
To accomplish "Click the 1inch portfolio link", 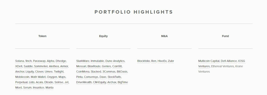I will 29,61.
